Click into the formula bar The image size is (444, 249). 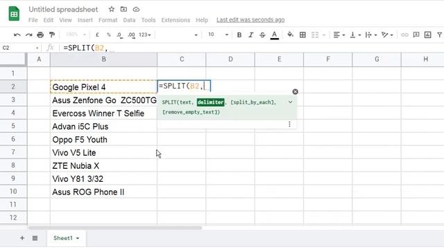click(x=252, y=48)
